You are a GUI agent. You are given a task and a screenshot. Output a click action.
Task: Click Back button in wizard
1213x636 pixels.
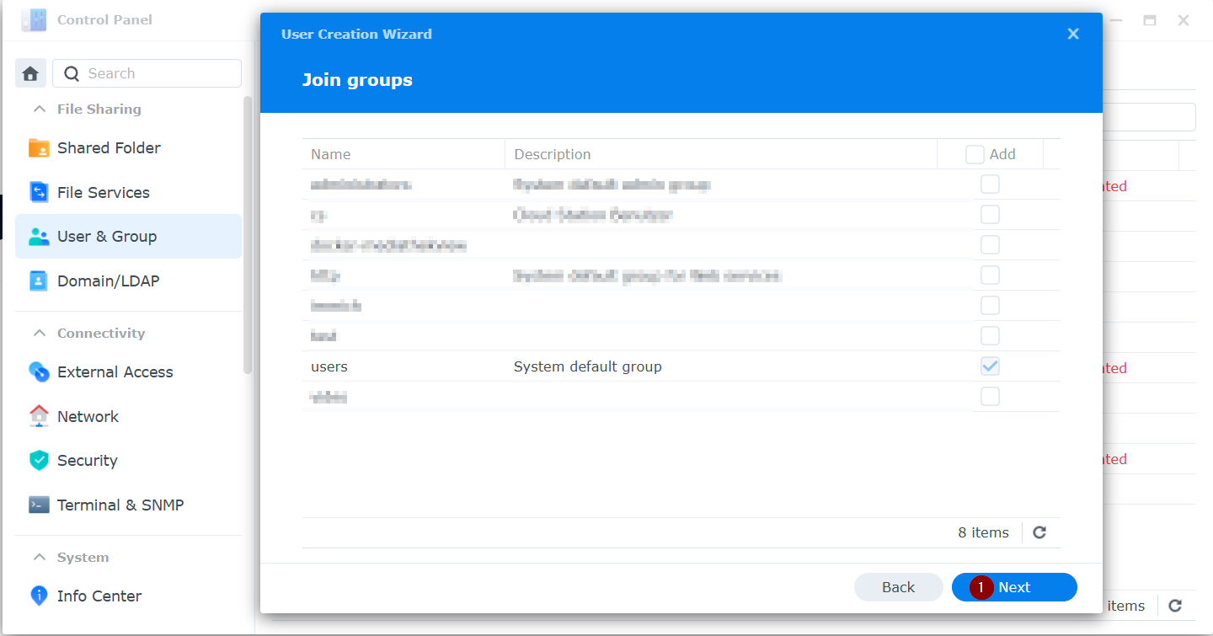[898, 587]
